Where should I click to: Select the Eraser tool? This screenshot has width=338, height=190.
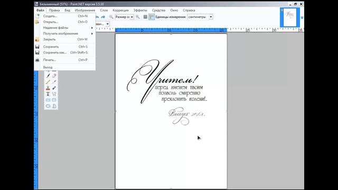[x=54, y=76]
